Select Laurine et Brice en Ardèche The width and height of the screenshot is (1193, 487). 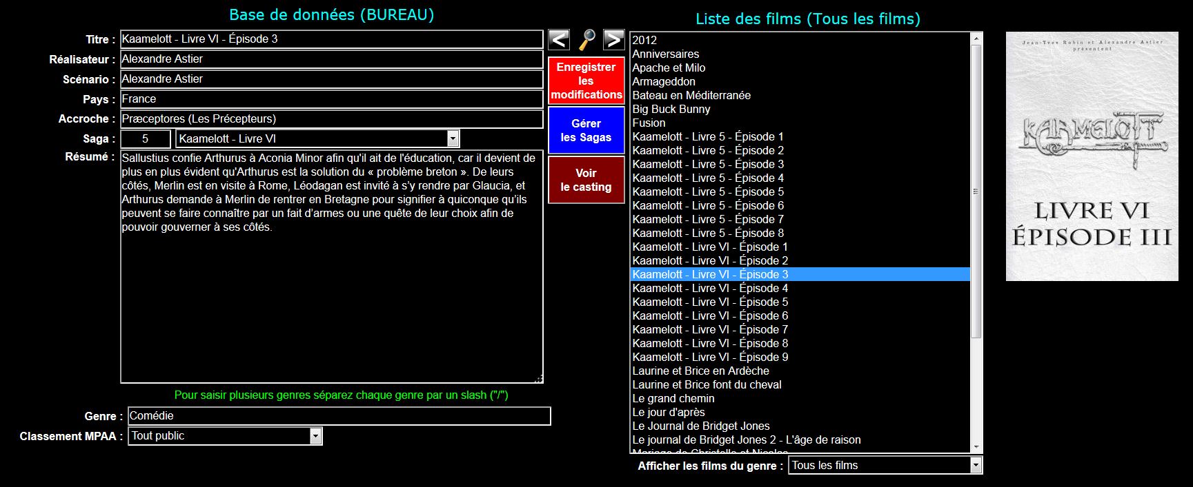click(800, 371)
